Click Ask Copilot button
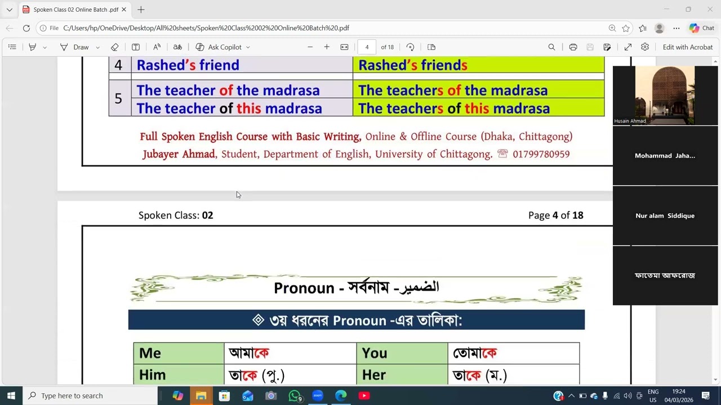This screenshot has height=405, width=721. (219, 47)
